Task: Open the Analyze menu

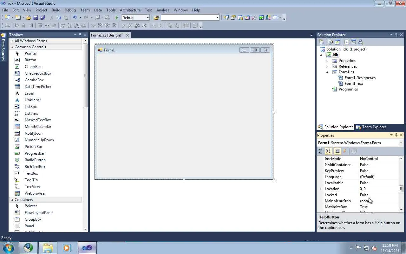Action: 163,10
